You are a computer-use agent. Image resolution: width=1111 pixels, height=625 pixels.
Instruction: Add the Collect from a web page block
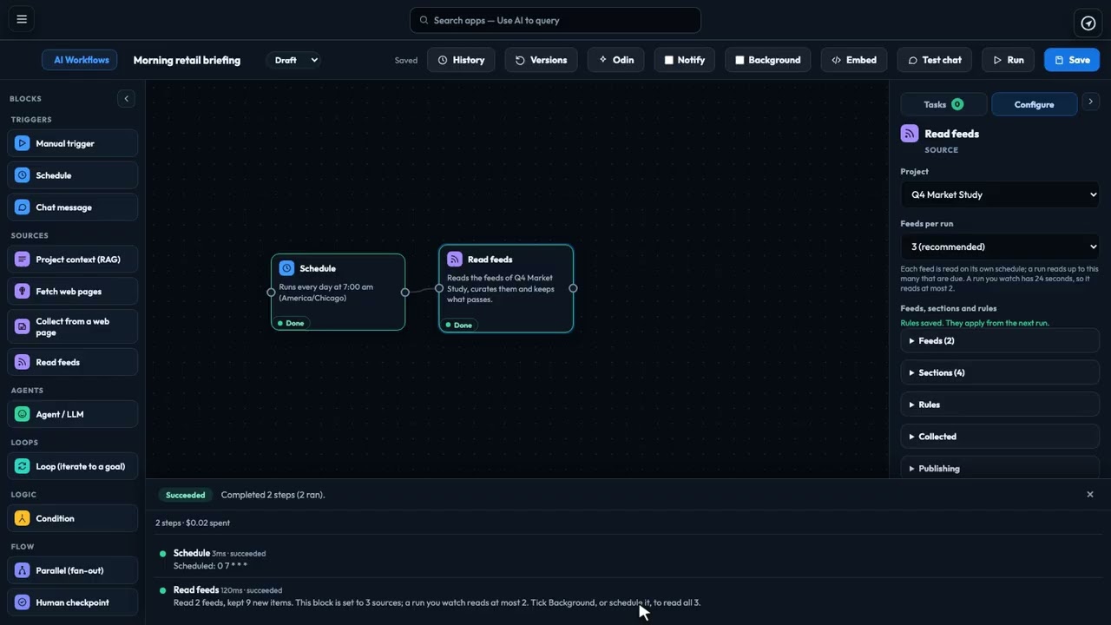73,327
